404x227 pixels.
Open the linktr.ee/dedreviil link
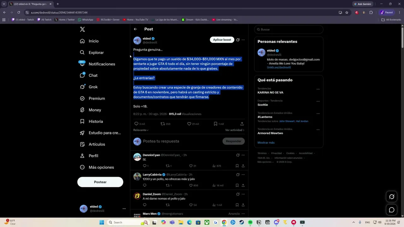pos(279,67)
